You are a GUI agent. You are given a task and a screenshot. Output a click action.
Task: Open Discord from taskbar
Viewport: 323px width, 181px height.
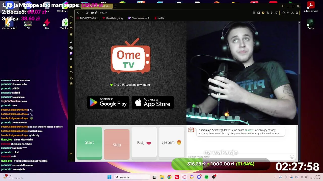click(199, 177)
